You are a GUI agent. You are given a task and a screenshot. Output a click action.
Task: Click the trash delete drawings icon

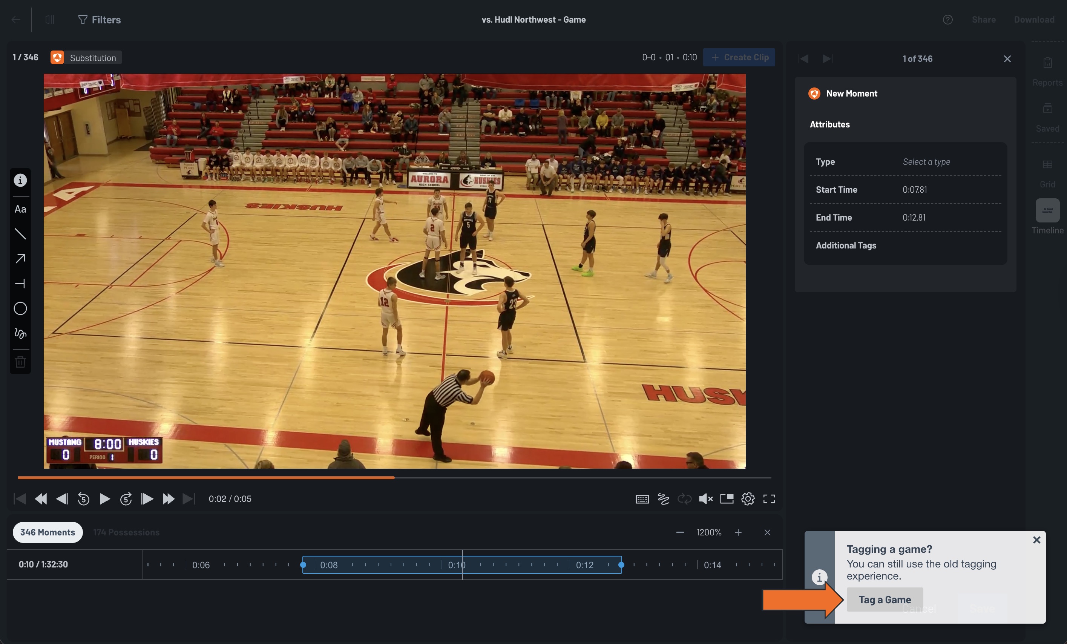click(x=20, y=362)
